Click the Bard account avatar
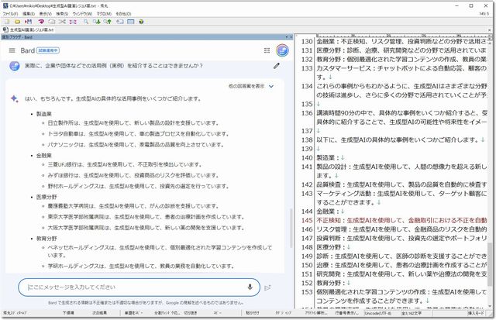This screenshot has width=496, height=320. pos(283,50)
